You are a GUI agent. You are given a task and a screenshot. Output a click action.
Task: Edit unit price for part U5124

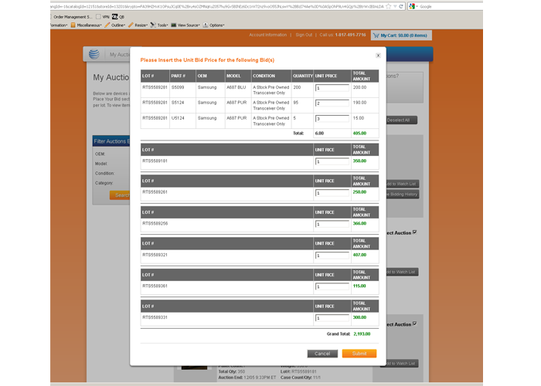(x=332, y=119)
